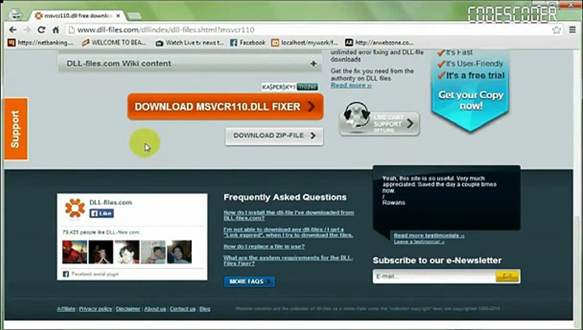This screenshot has width=583, height=330.
Task: Open FAQ about installing downloaded dll-file
Action: [289, 215]
